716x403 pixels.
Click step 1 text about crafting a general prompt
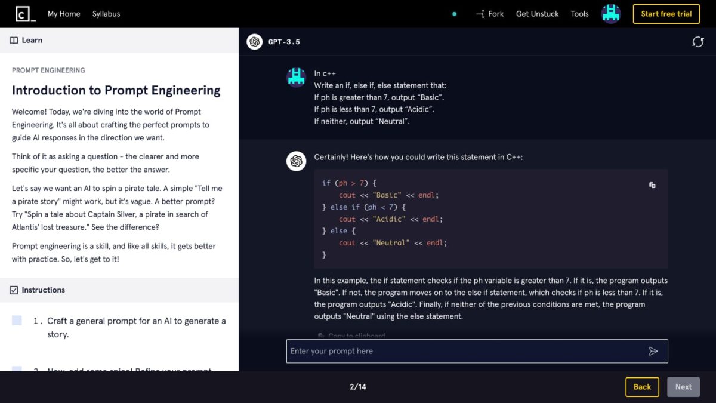(x=137, y=328)
